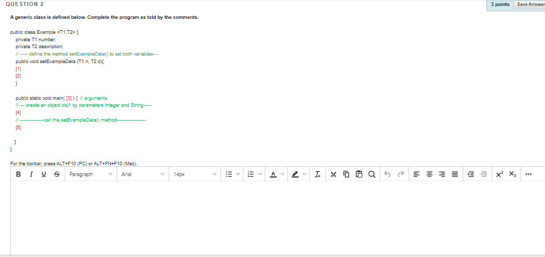Expand numbered list style options arrow

(260, 174)
